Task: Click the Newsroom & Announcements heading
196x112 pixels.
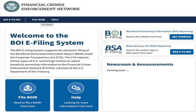Action: click(140, 64)
